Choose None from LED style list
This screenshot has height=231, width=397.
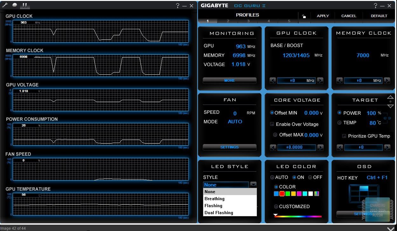click(230, 192)
